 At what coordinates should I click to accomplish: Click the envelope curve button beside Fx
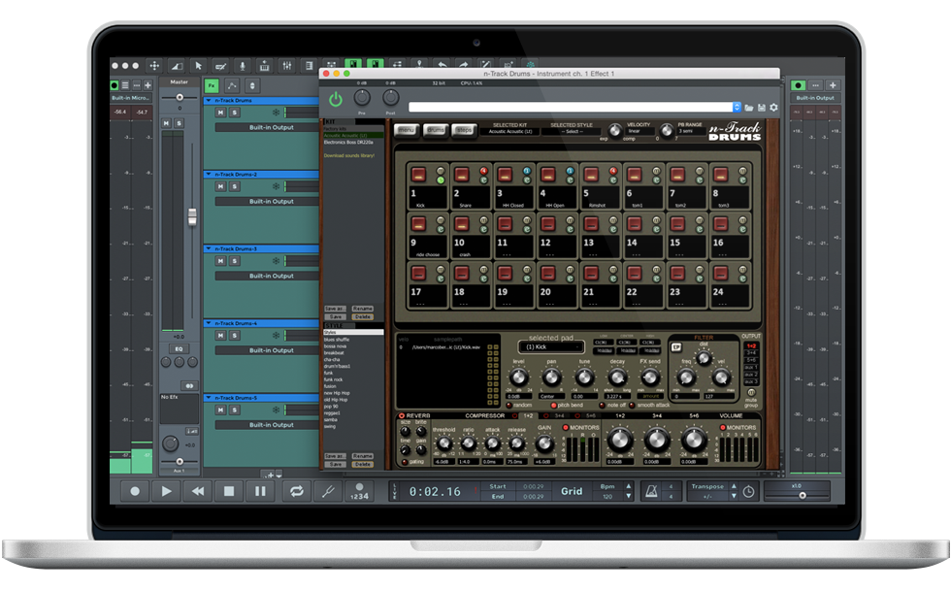coord(232,85)
